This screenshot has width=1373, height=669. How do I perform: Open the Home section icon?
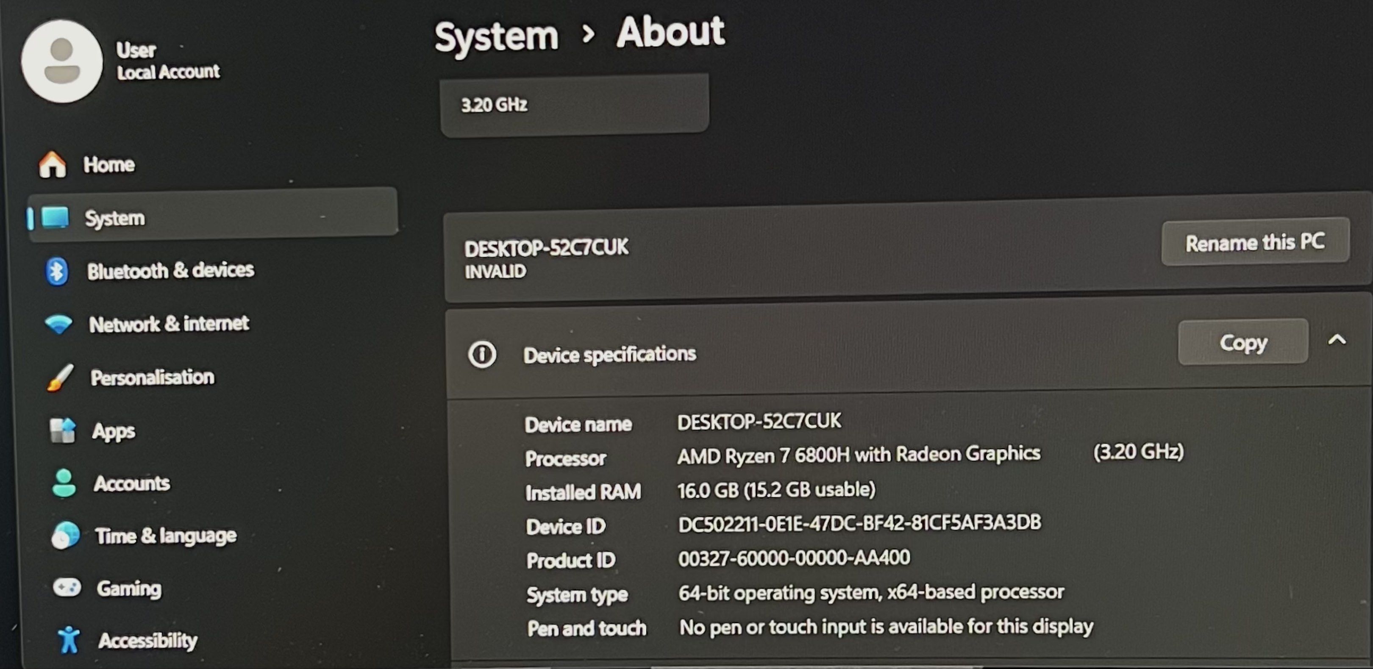[x=55, y=165]
